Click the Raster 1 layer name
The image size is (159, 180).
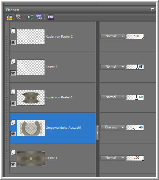pyautogui.click(x=51, y=158)
